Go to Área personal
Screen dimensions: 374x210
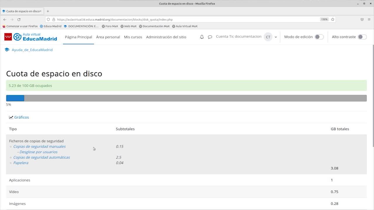(x=108, y=37)
